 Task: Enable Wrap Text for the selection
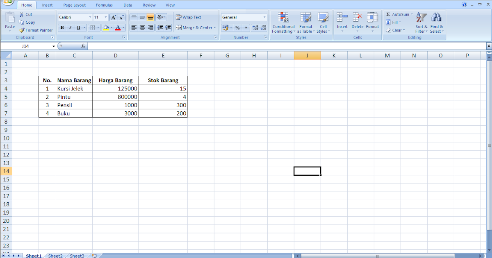tap(189, 17)
